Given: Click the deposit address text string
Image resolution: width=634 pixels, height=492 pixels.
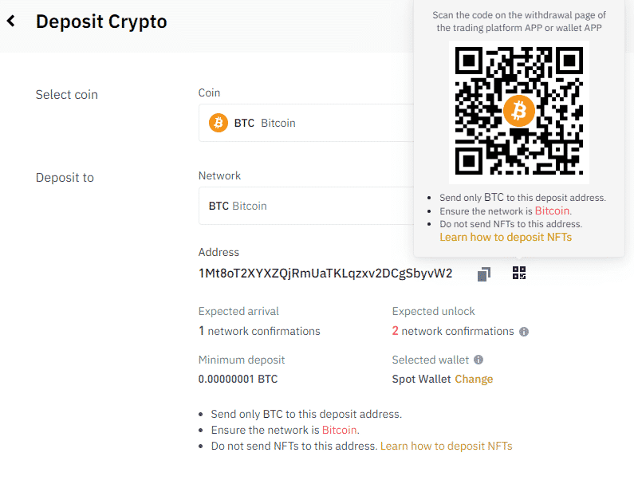Looking at the screenshot, I should click(x=325, y=274).
